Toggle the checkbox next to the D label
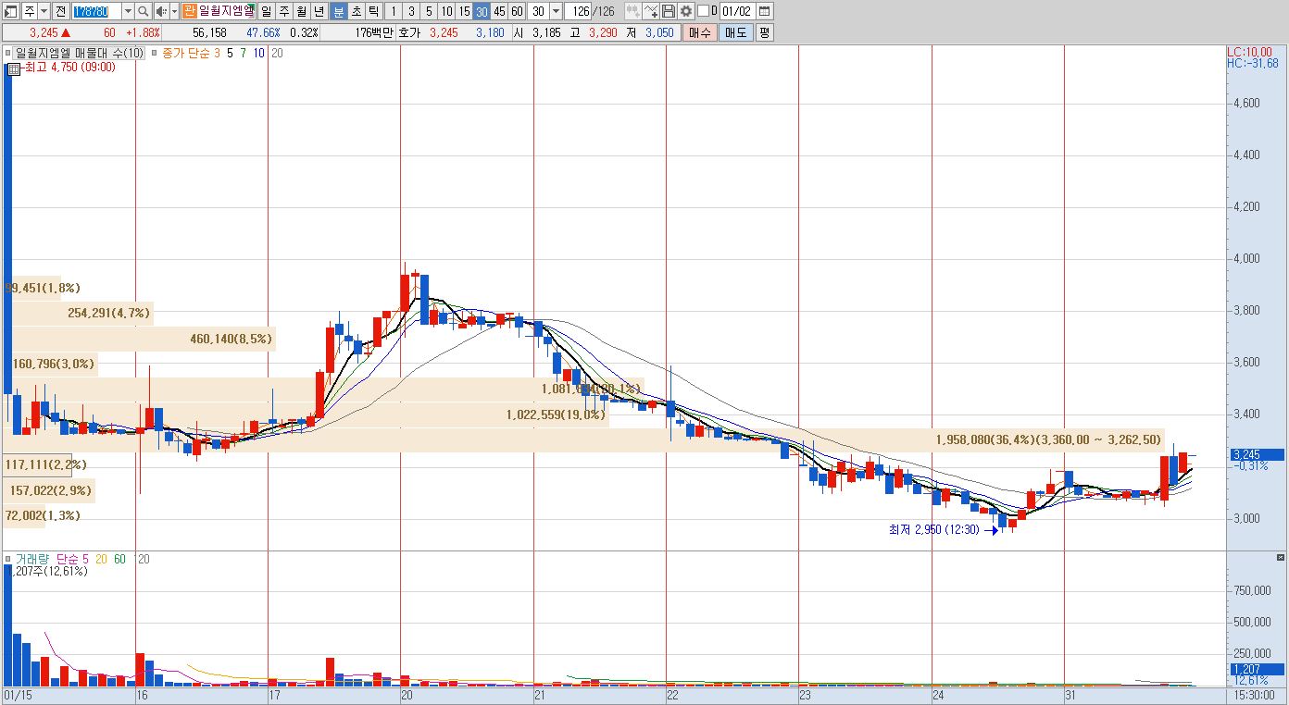1289x705 pixels. click(702, 11)
